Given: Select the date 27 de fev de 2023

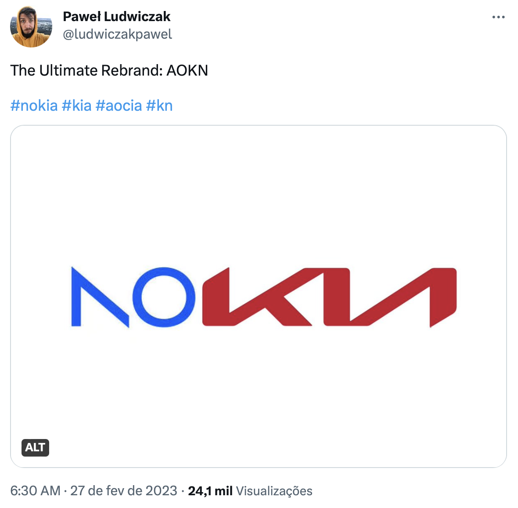Looking at the screenshot, I should [x=123, y=491].
